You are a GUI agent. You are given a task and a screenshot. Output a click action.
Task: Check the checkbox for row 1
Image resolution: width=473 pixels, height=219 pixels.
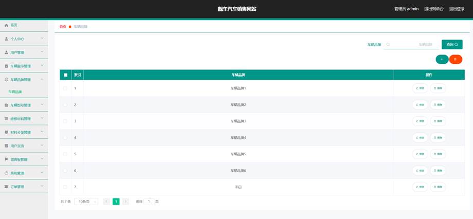pyautogui.click(x=65, y=88)
